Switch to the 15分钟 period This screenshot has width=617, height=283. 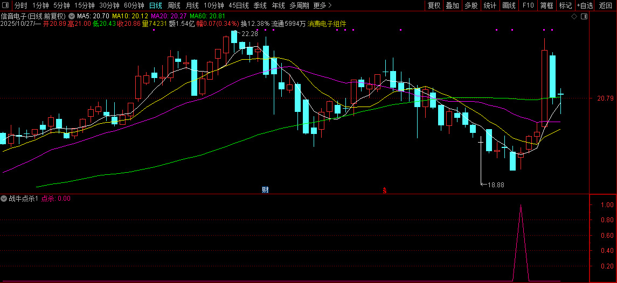[84, 5]
